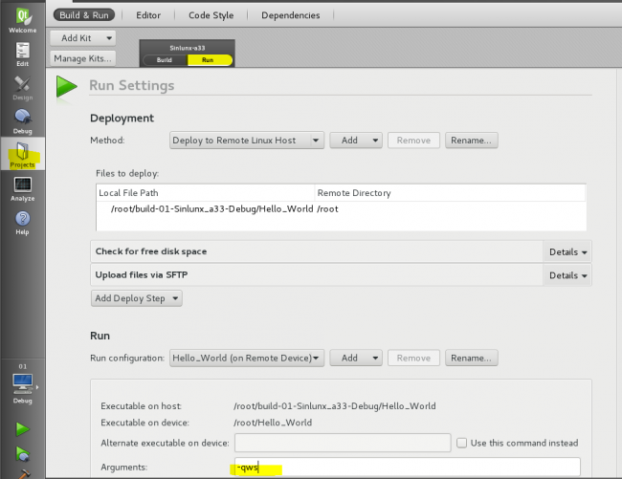The image size is (622, 479).
Task: Open the Design mode icon
Action: [22, 88]
